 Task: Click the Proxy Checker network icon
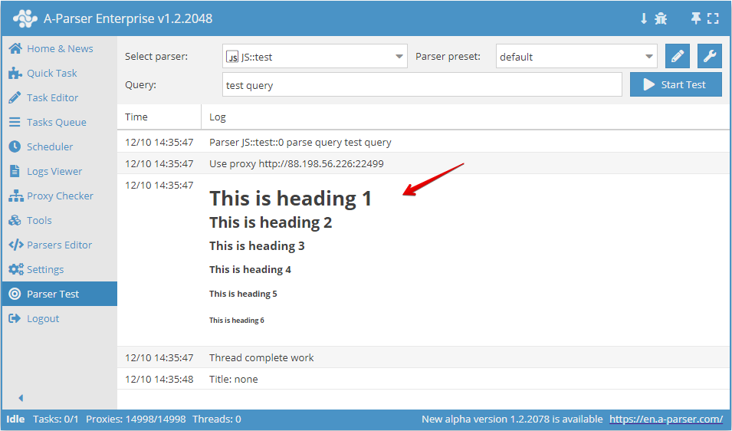point(15,196)
